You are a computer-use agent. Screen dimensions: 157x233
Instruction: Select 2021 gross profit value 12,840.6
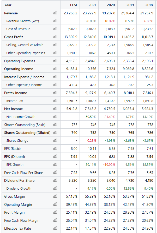(x=90, y=37)
